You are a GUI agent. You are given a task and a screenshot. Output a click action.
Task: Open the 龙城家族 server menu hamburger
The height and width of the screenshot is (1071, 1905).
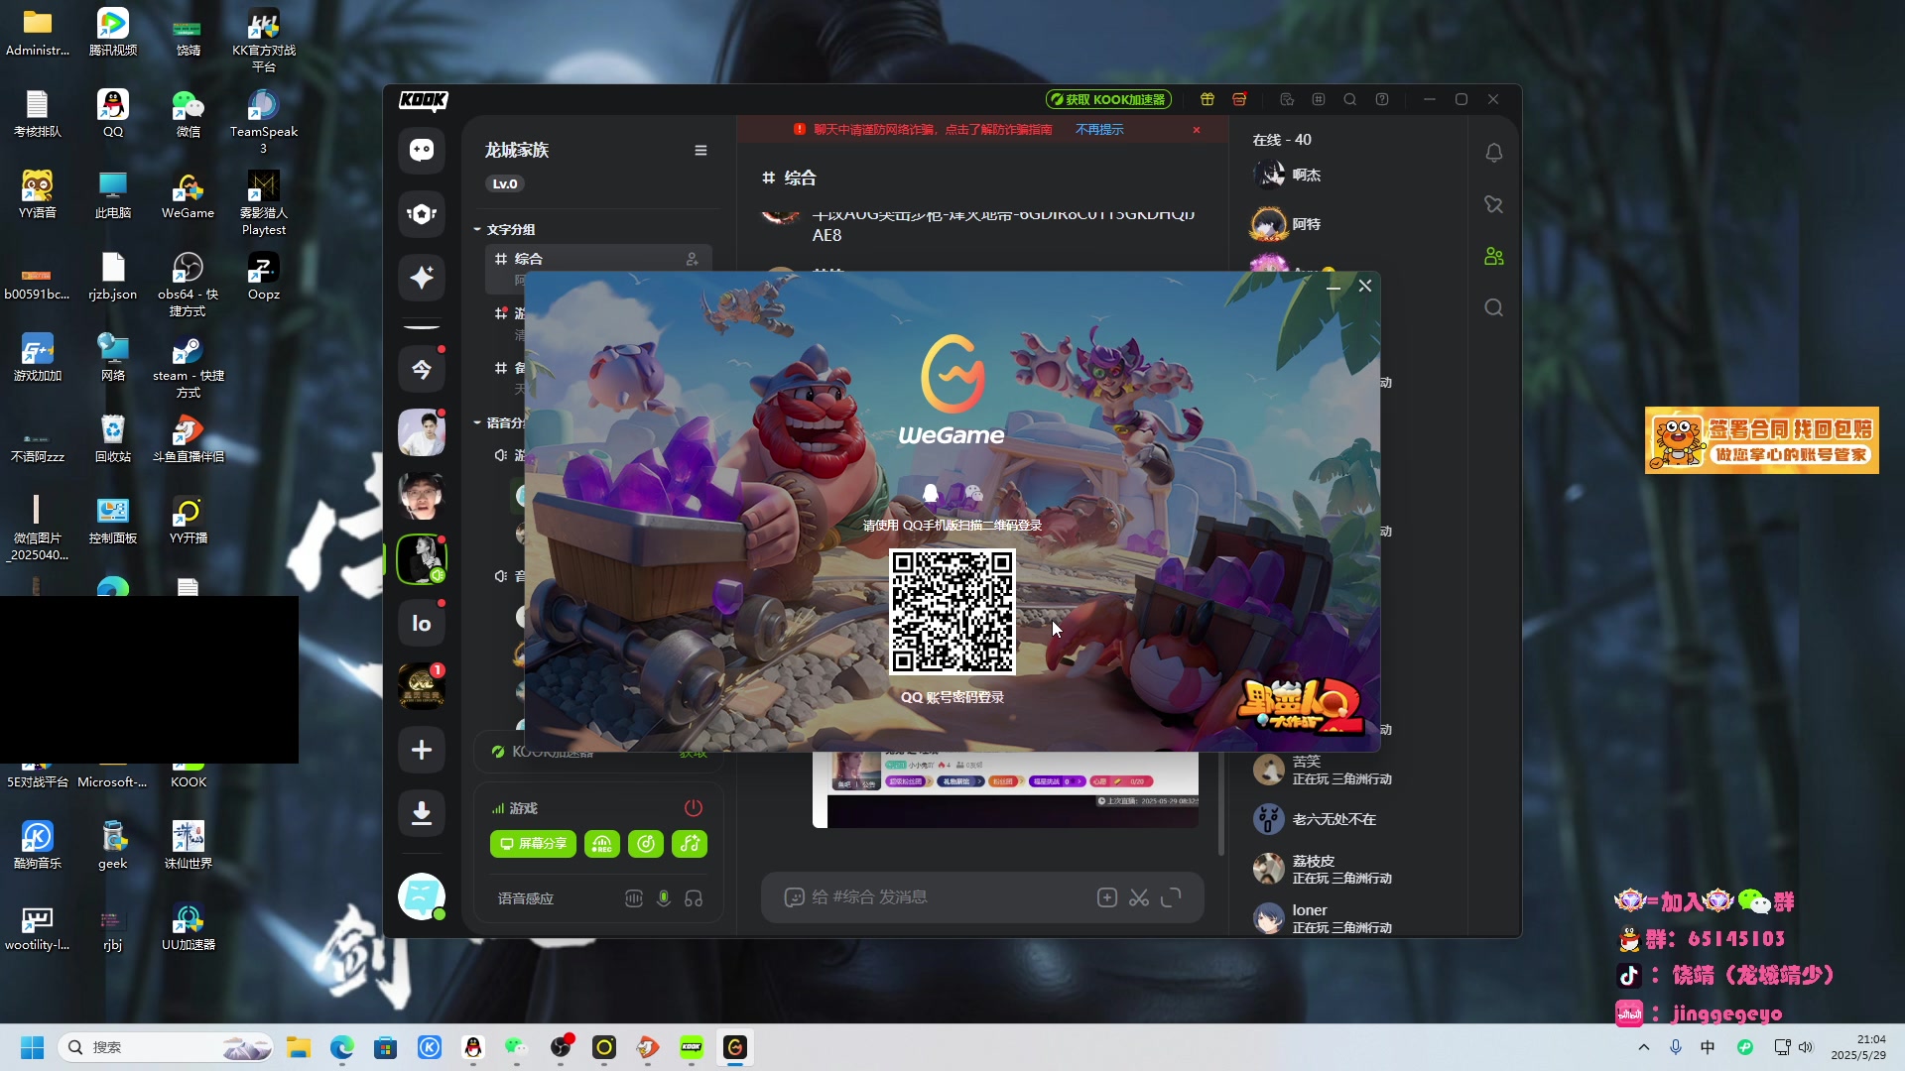[700, 151]
